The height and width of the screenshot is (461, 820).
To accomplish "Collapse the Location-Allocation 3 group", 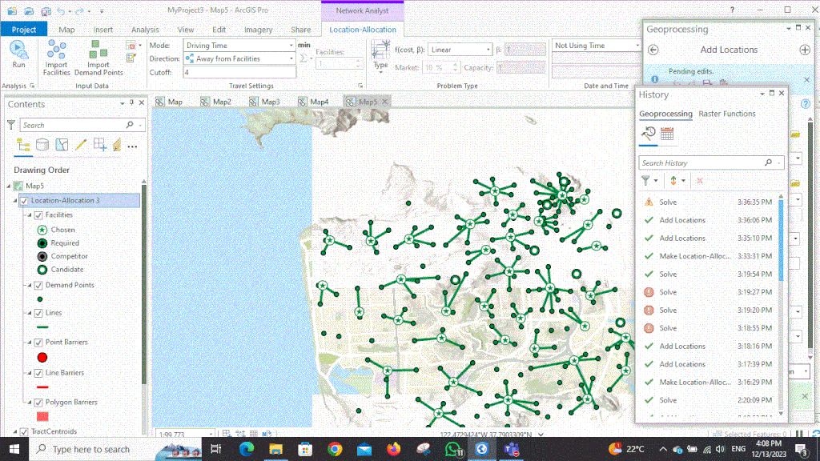I will [15, 200].
